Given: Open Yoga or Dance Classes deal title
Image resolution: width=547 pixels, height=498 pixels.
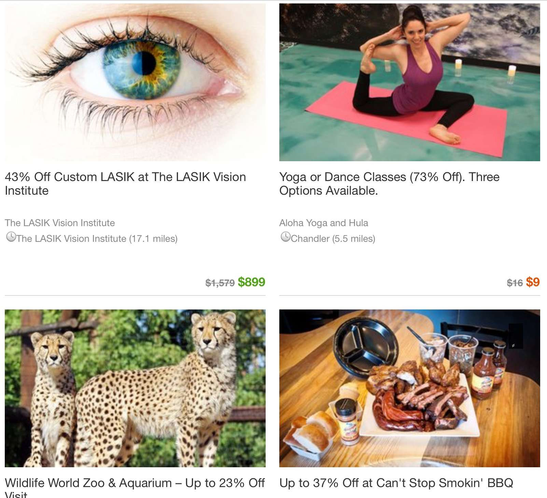Looking at the screenshot, I should [389, 184].
